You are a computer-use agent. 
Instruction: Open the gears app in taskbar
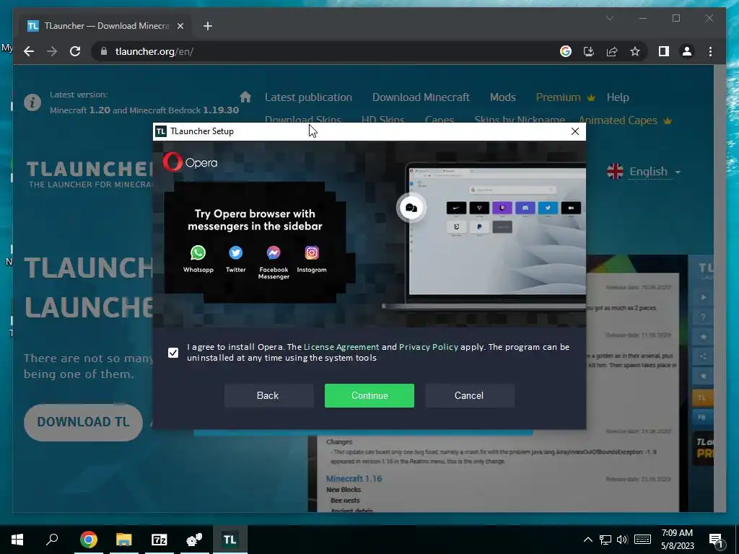[x=194, y=540]
